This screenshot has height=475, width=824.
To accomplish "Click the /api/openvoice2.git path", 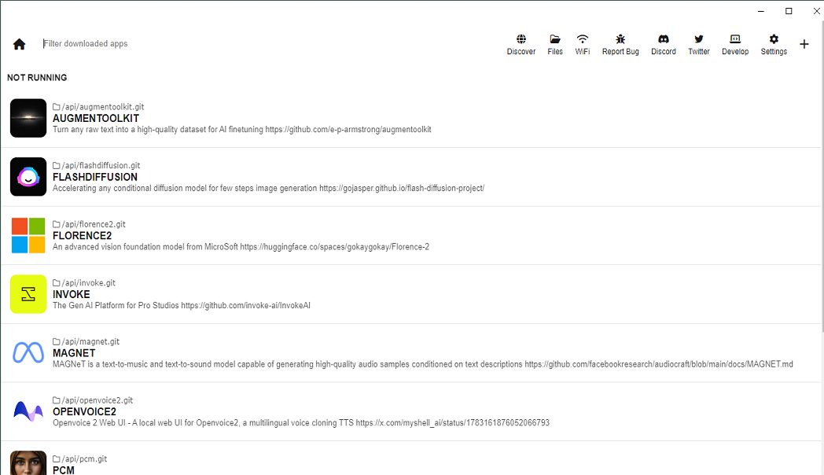I will pos(97,400).
